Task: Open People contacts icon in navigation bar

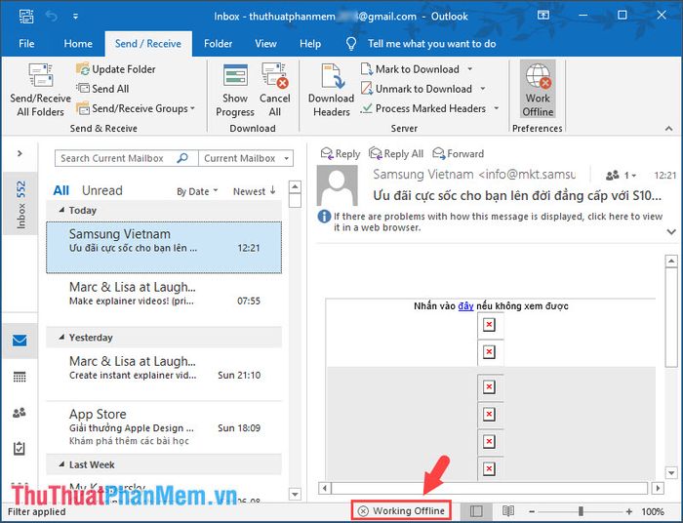Action: 20,413
